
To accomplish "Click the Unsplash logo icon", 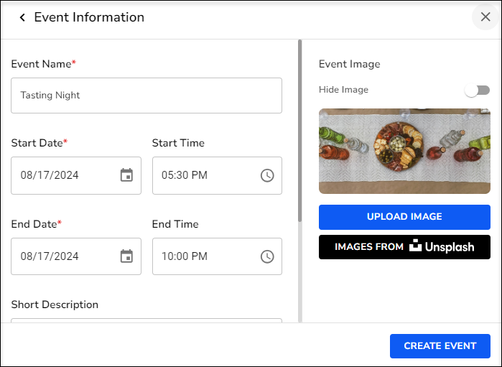I will pos(416,246).
